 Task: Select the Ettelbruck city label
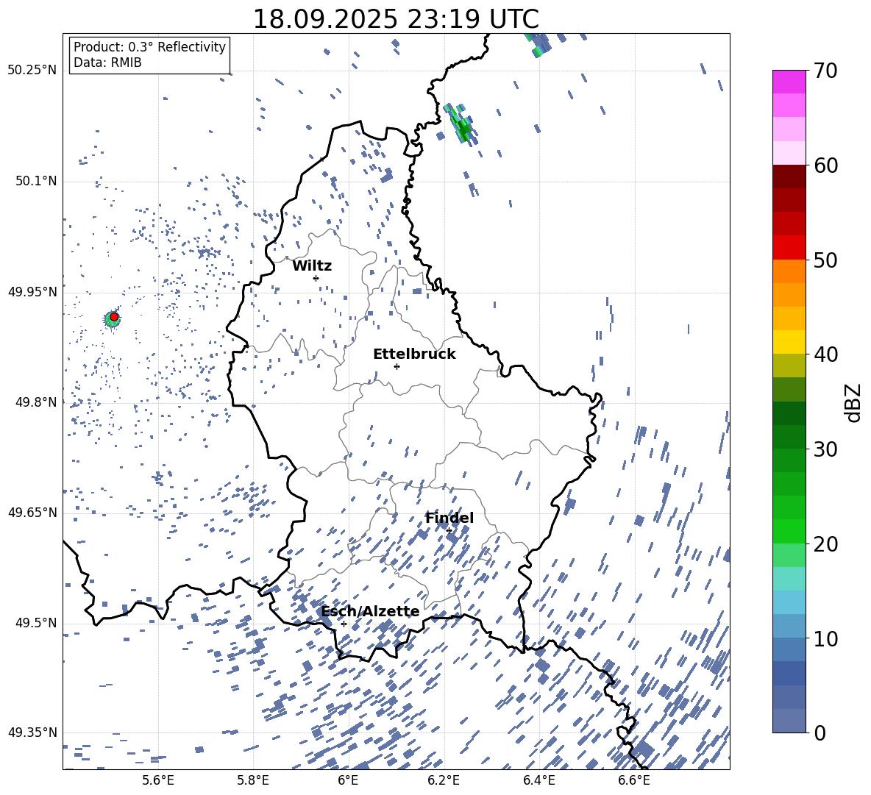pos(413,354)
